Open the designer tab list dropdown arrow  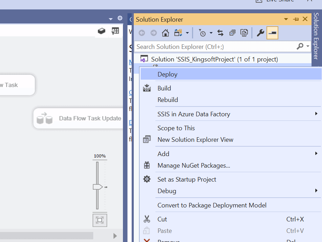(x=111, y=19)
